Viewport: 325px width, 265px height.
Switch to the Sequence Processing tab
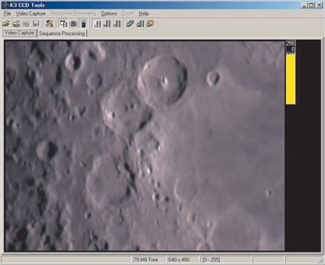coord(62,34)
